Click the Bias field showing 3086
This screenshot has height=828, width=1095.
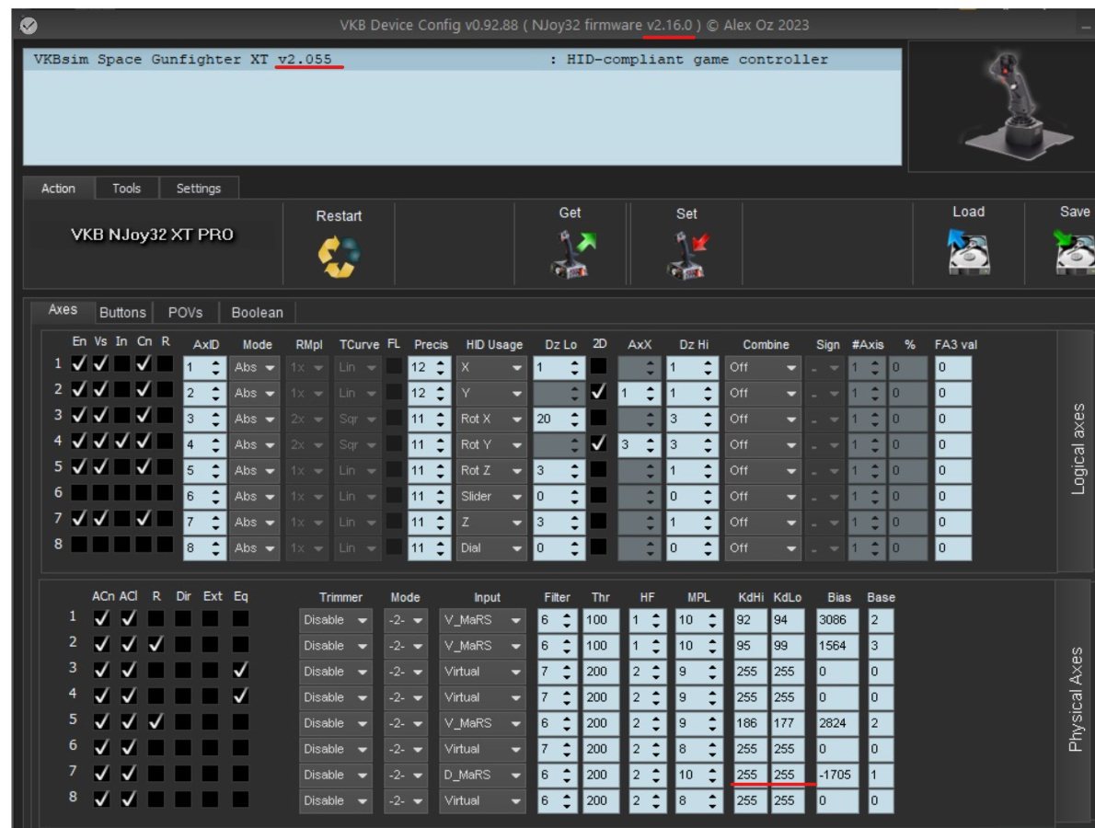(x=837, y=620)
